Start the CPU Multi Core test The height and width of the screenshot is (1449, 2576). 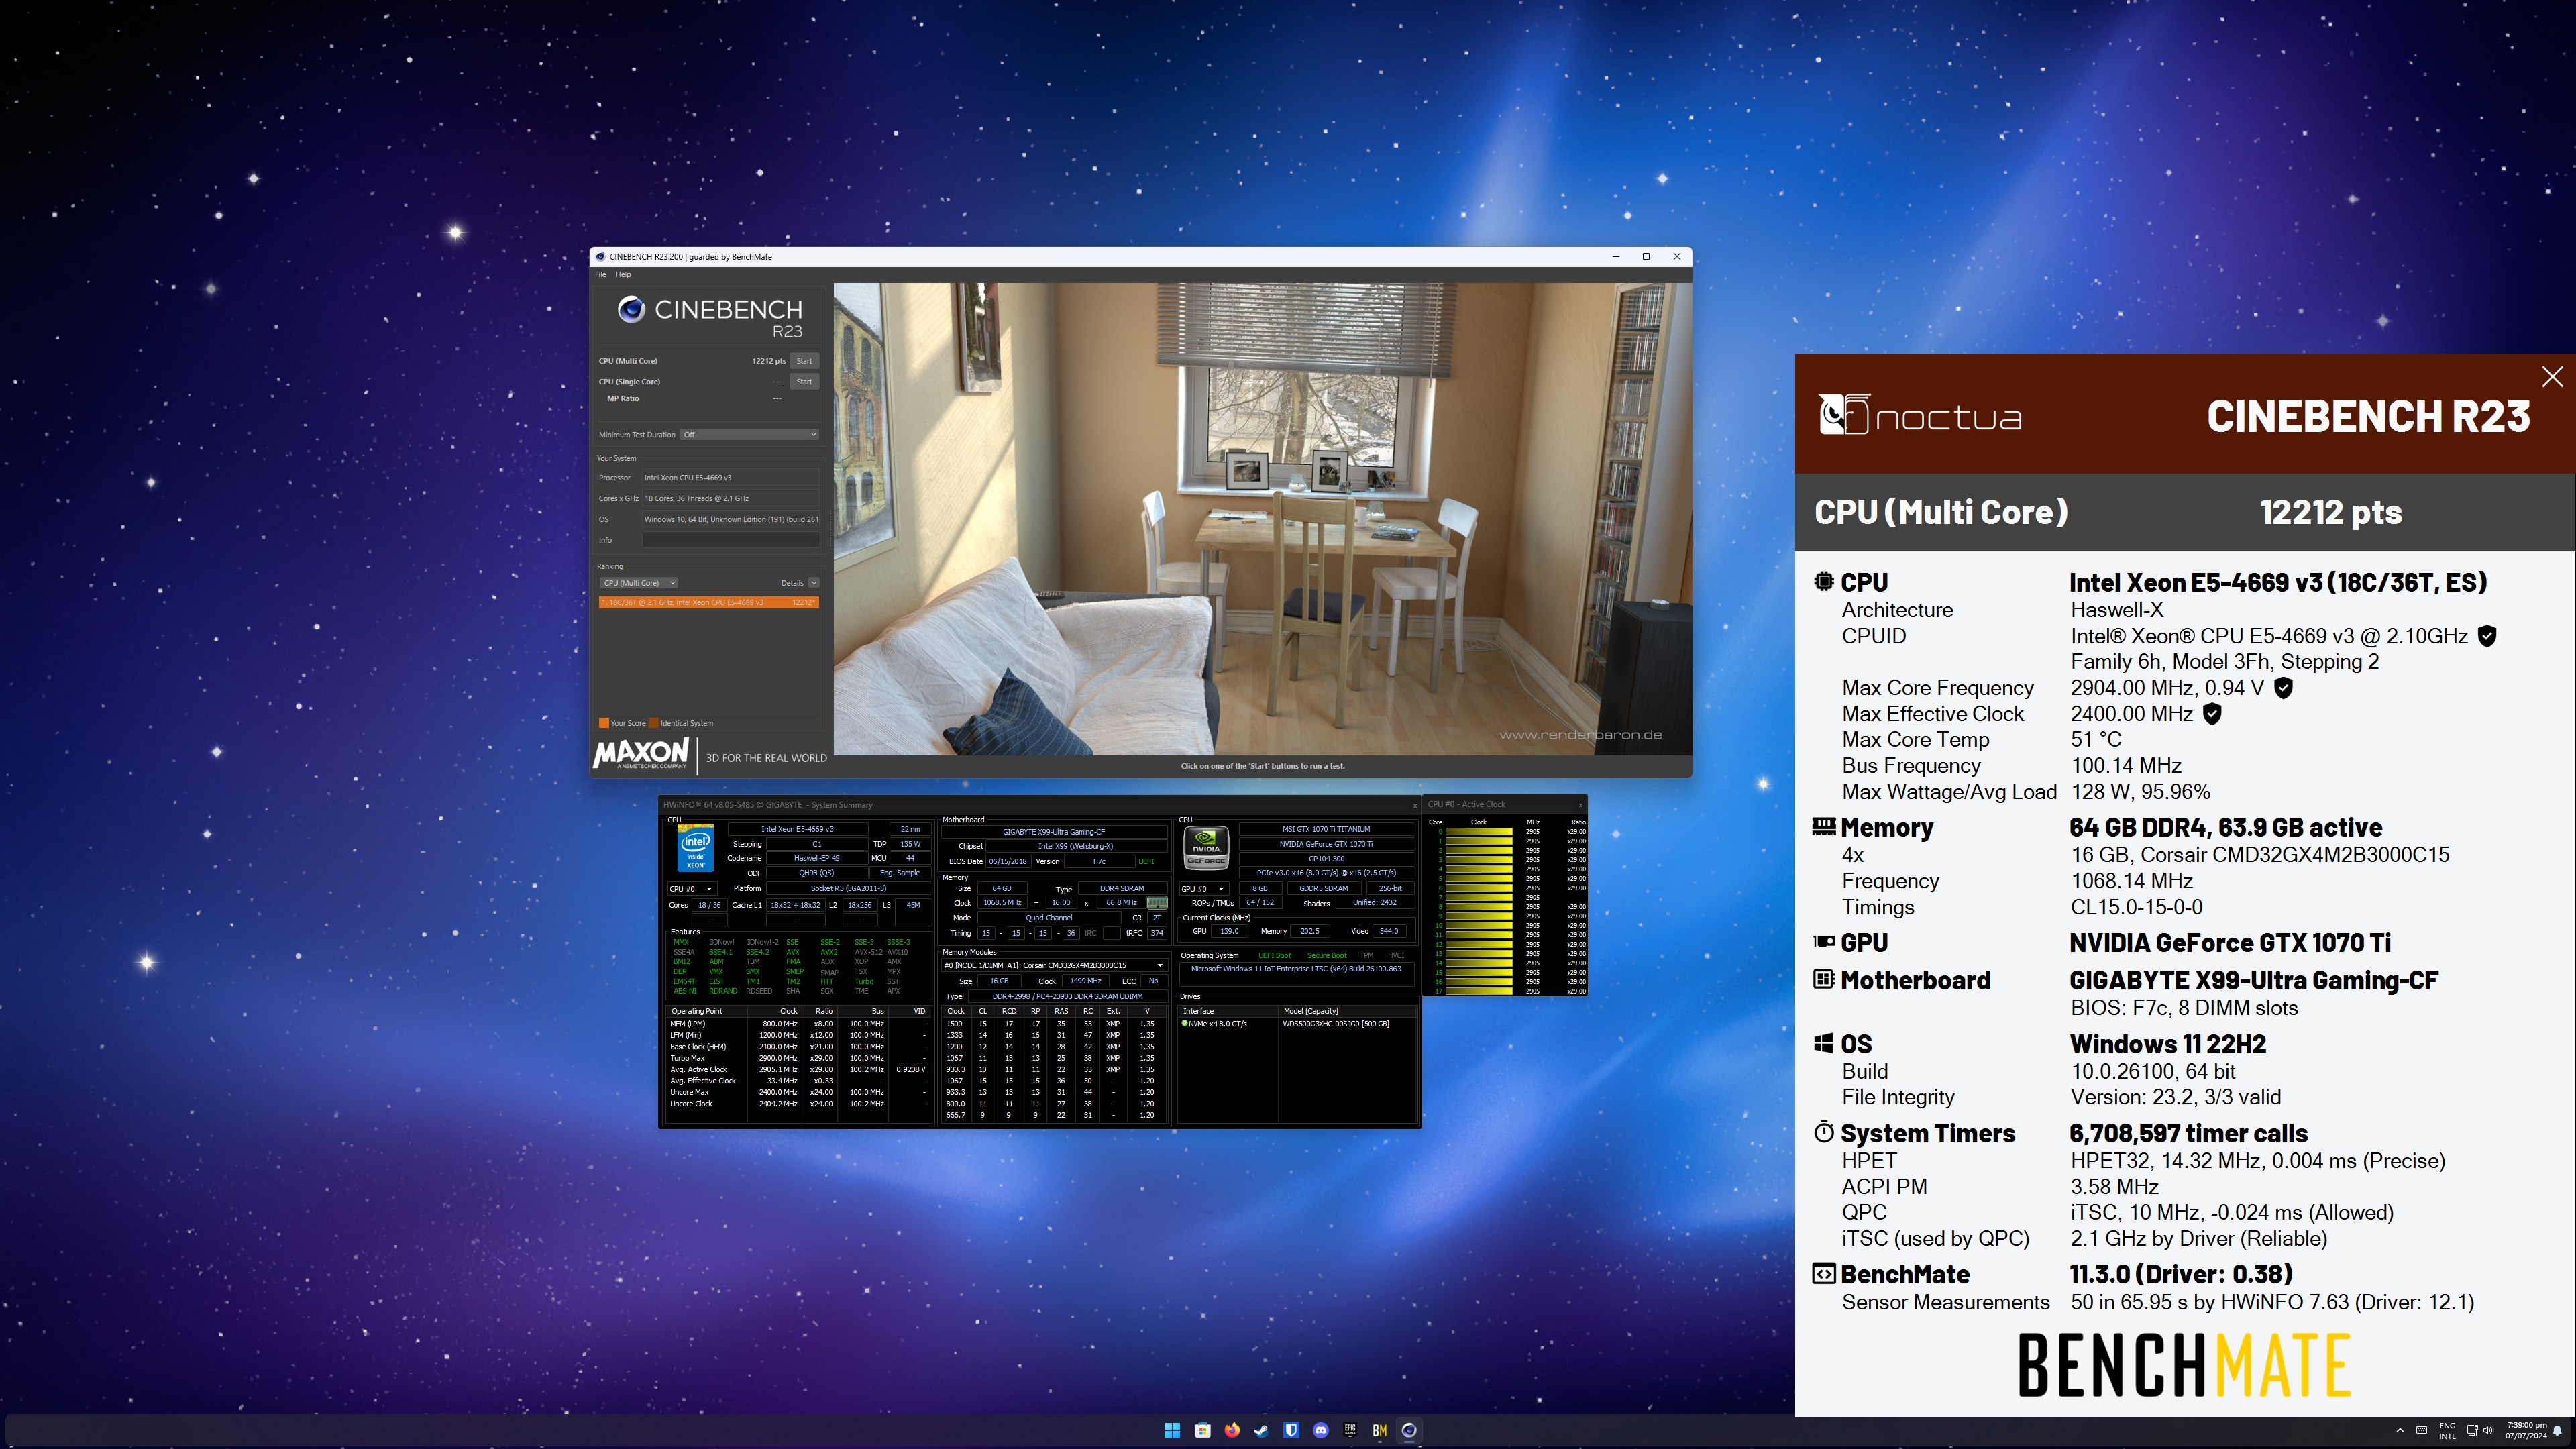point(804,361)
